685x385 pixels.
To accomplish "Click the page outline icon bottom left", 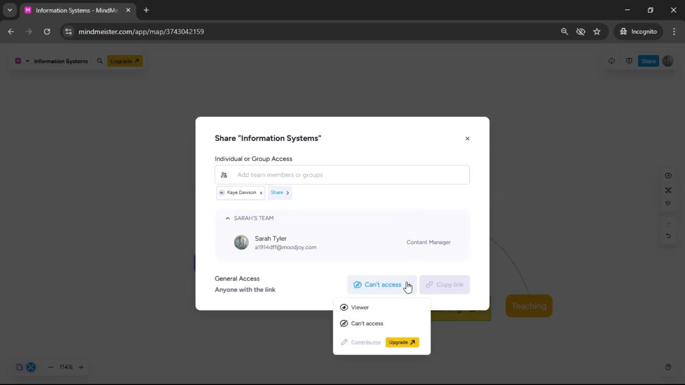I will [x=20, y=367].
